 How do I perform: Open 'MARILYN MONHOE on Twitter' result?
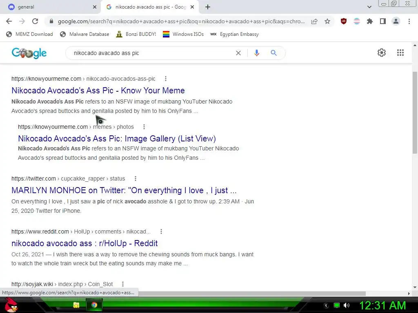pos(124,191)
